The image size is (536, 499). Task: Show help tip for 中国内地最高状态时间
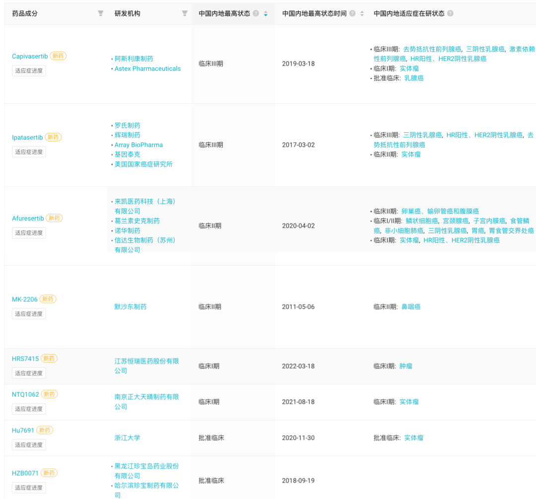pos(352,13)
